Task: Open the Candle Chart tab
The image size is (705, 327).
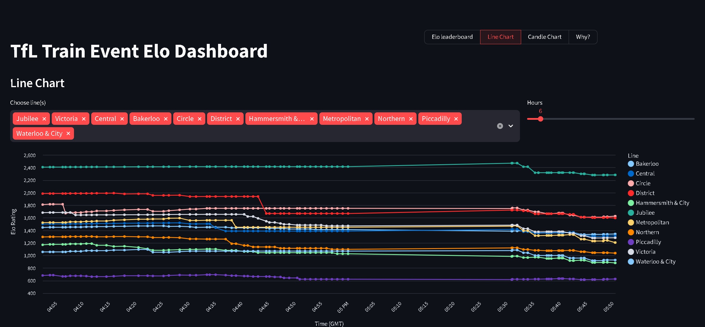Action: click(544, 37)
